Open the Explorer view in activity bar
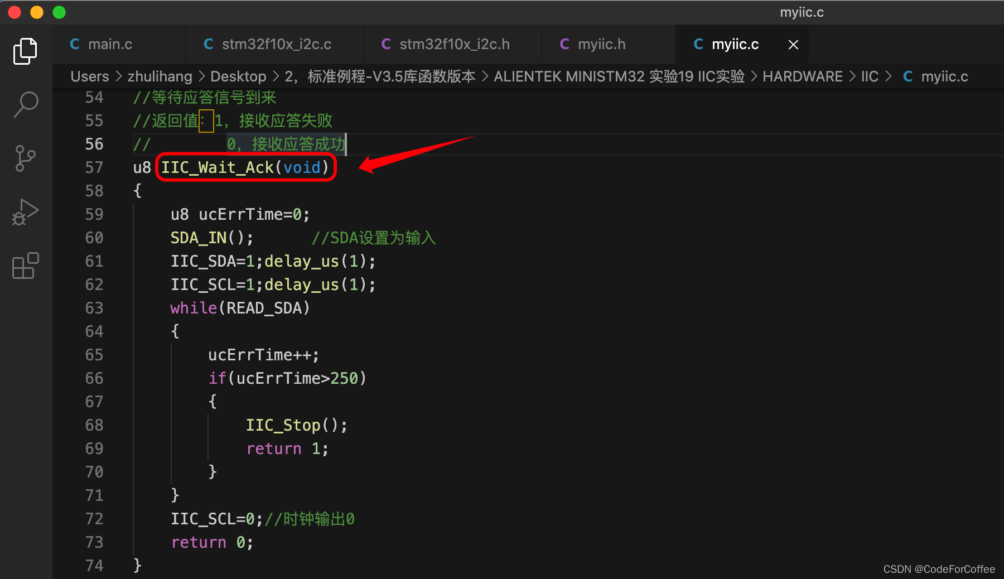The height and width of the screenshot is (579, 1004). tap(25, 51)
